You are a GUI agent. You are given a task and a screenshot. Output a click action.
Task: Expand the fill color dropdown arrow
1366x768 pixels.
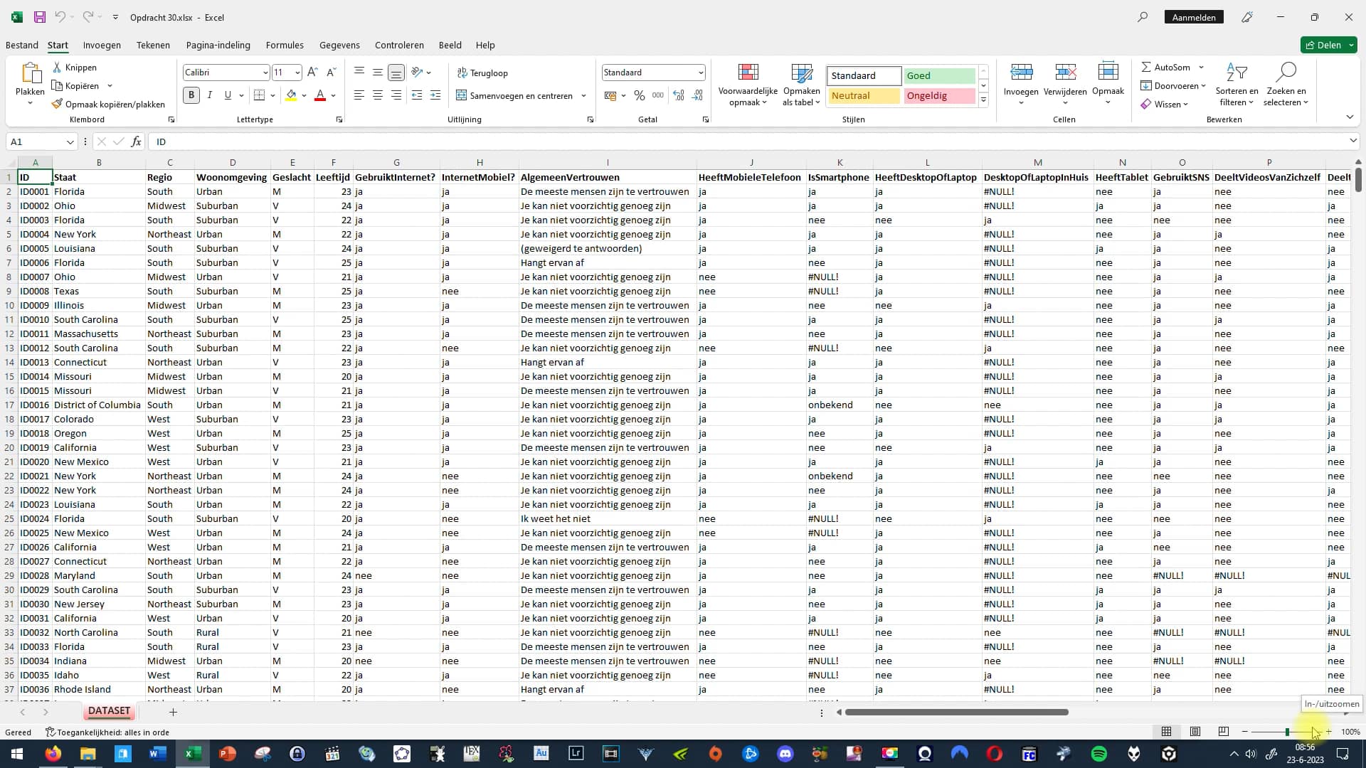pos(305,95)
